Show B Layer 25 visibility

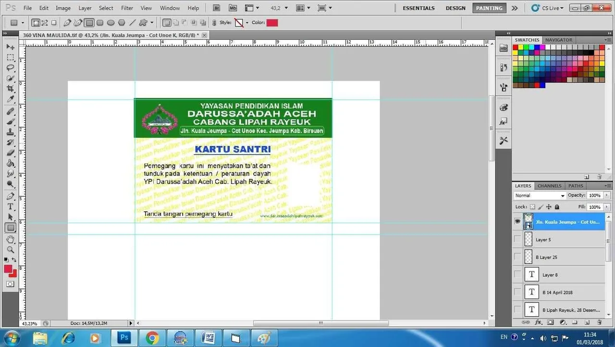pyautogui.click(x=517, y=257)
